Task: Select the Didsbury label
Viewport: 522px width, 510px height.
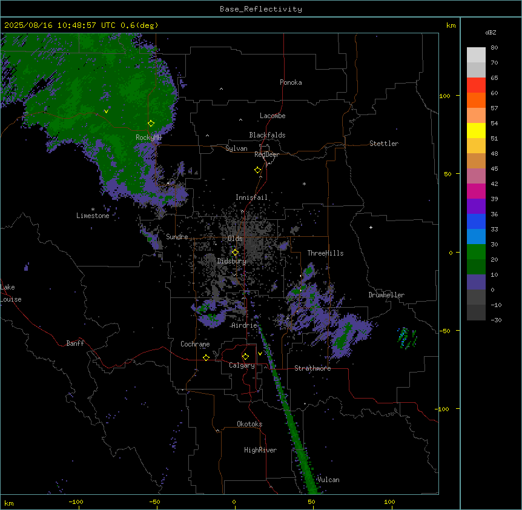Action: [x=232, y=261]
